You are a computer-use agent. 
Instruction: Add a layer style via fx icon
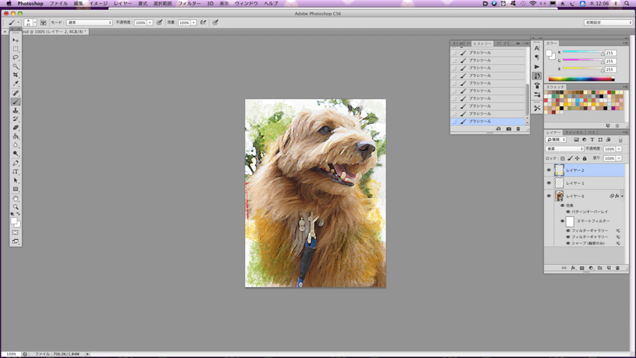tap(573, 268)
